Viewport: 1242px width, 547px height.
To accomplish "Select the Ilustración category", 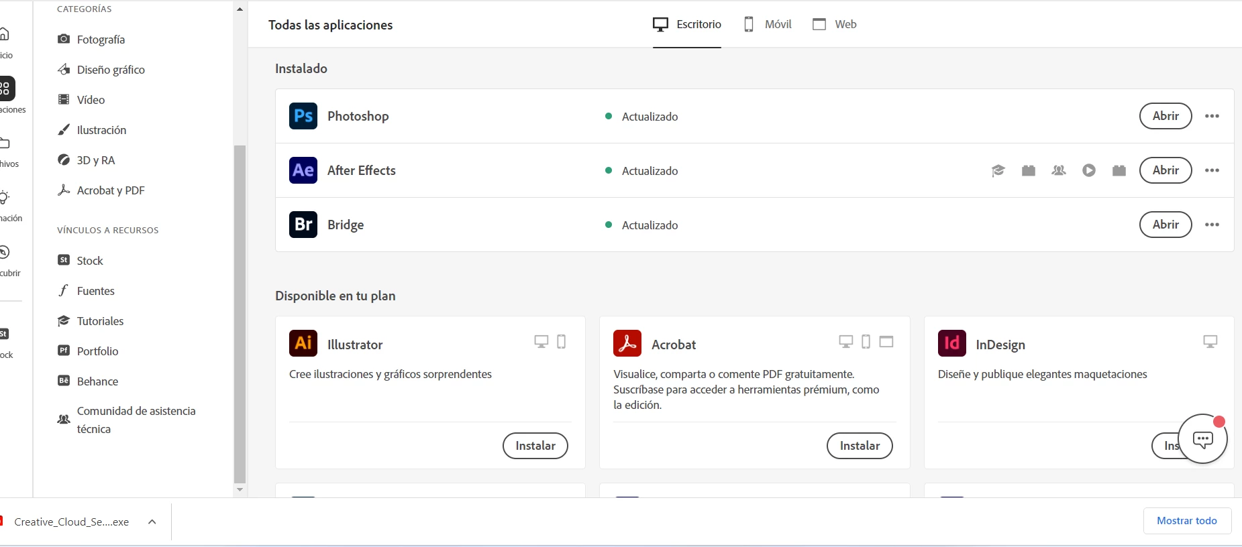I will (92, 130).
